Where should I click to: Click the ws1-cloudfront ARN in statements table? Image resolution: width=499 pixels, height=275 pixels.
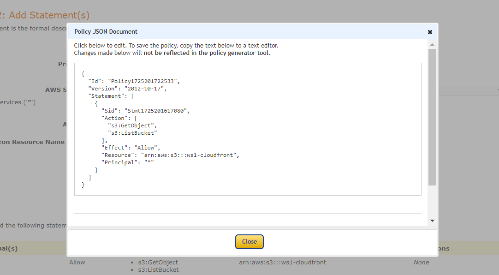(282, 263)
